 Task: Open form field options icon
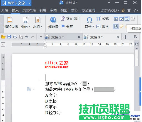pyautogui.click(x=133, y=19)
